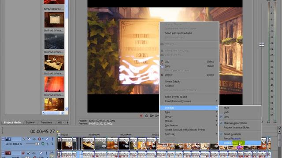Expand the Synchronize submenu
This screenshot has height=158, width=282.
189,126
